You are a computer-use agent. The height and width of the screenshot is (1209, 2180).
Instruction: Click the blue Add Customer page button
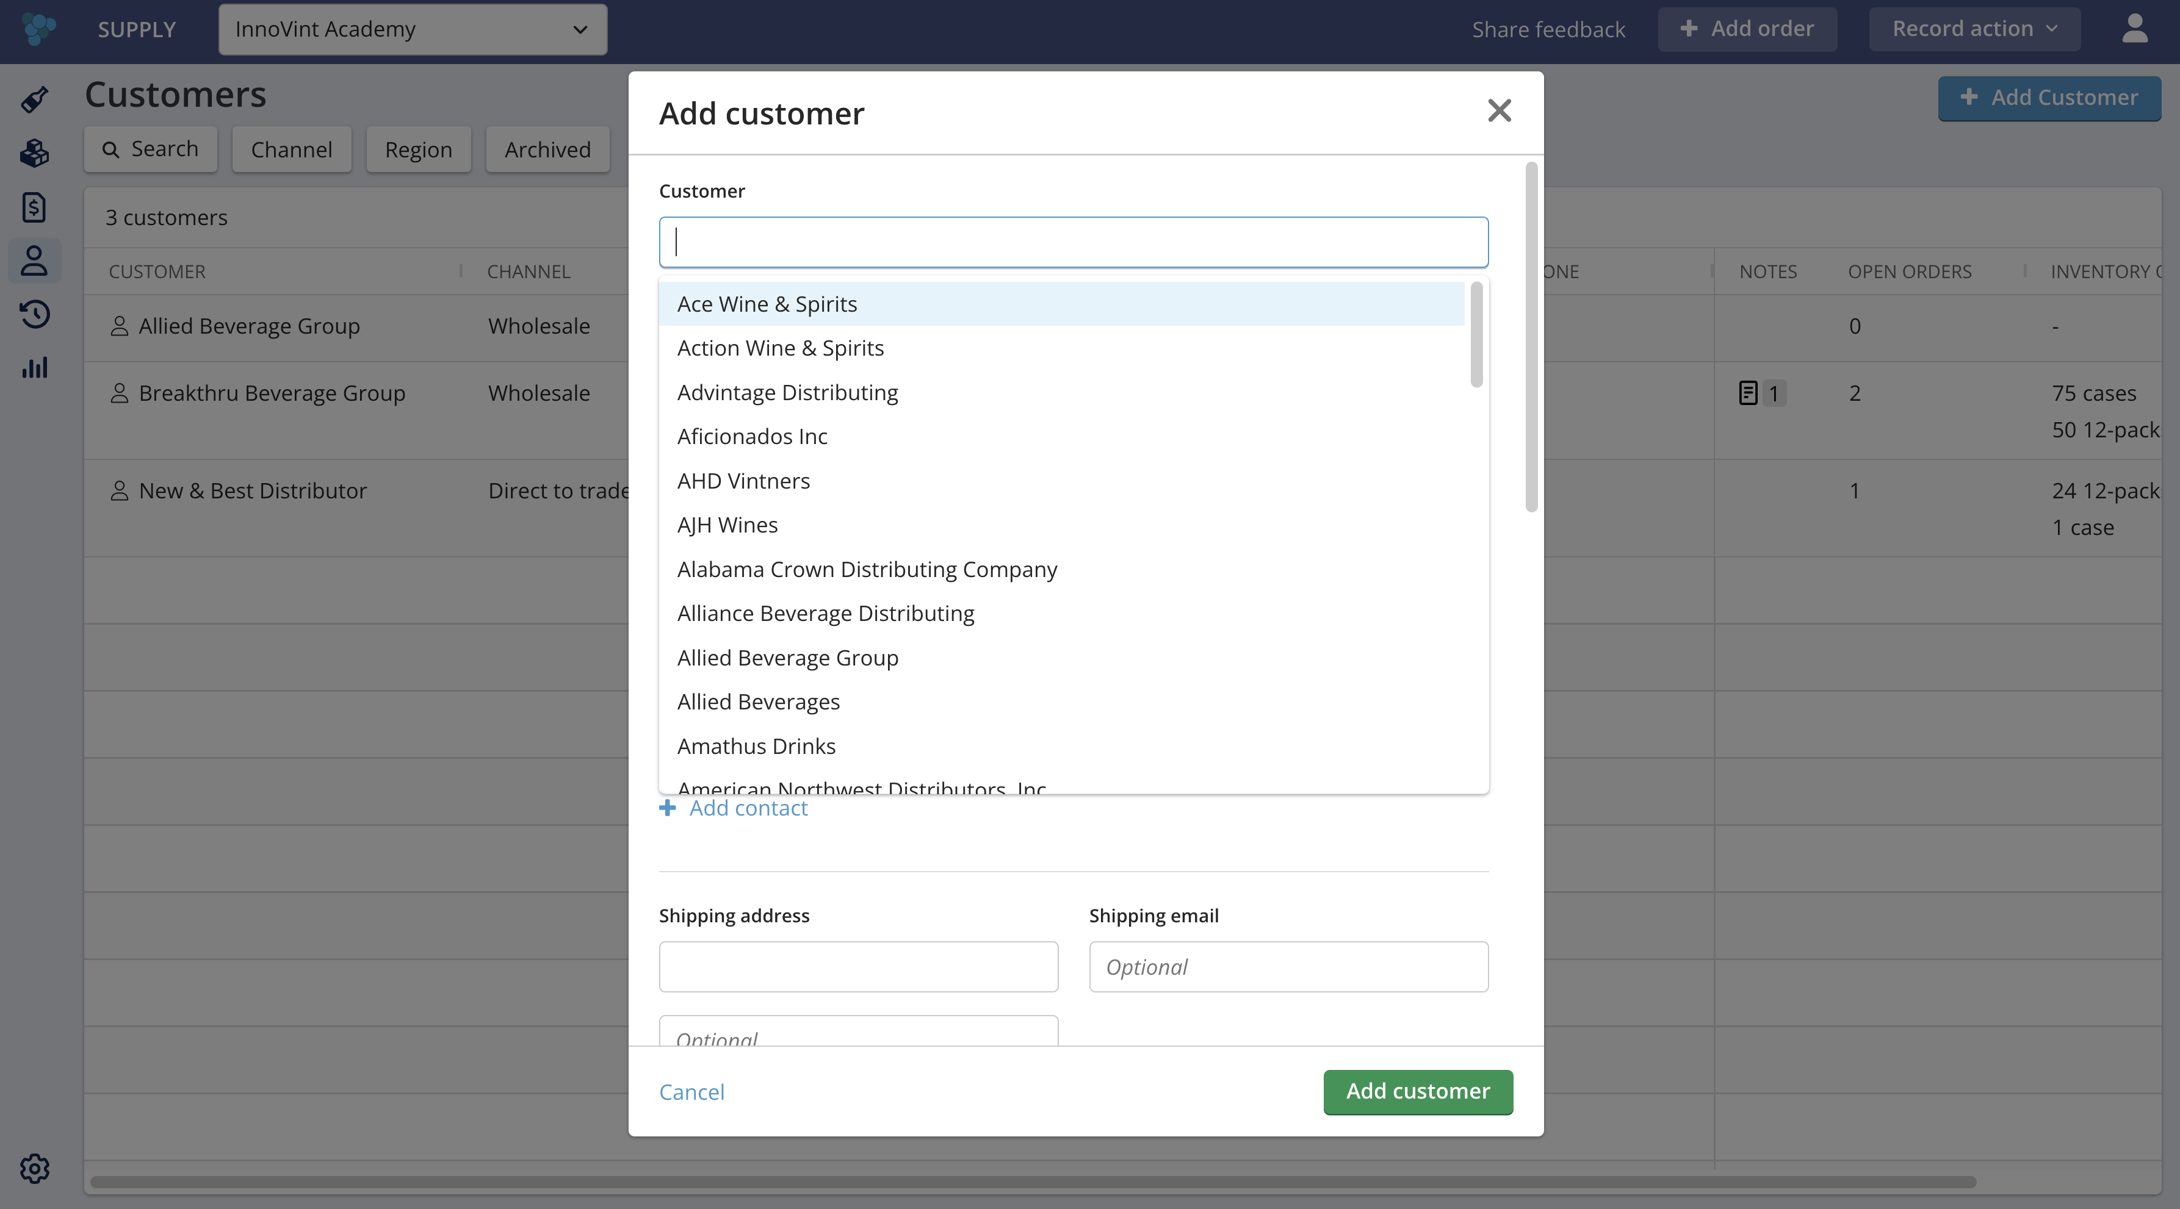pyautogui.click(x=2049, y=98)
